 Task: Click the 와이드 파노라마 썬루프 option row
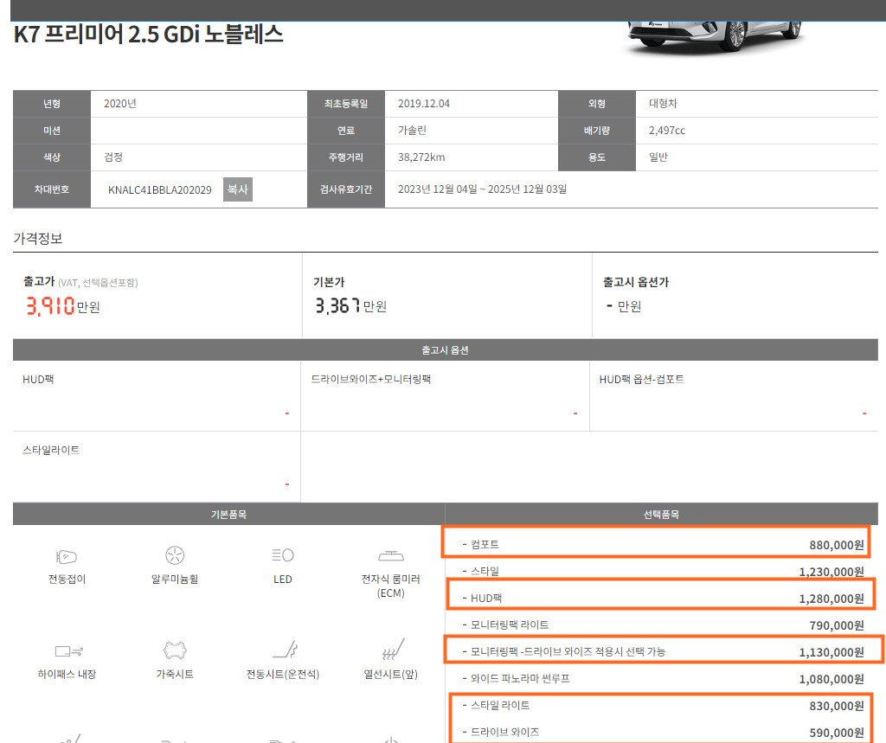pyautogui.click(x=661, y=679)
